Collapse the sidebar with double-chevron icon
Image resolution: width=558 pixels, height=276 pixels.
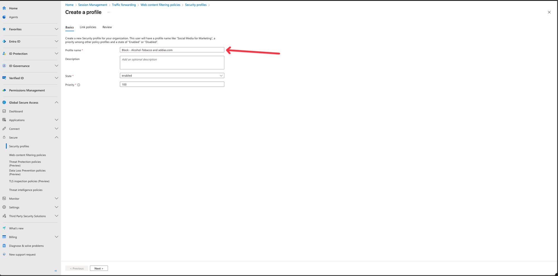click(x=56, y=271)
